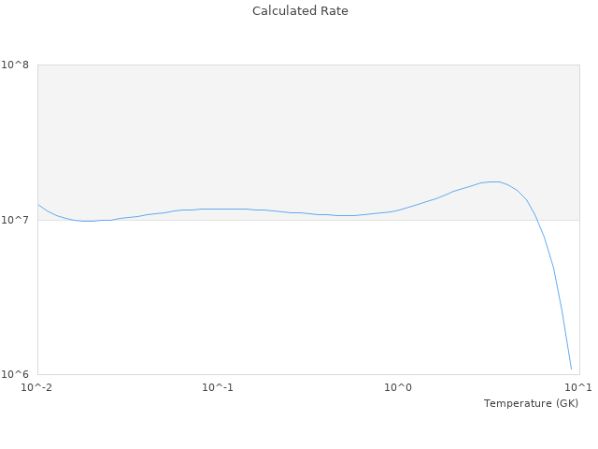Click the 10^1 x-axis tick label
598x449 pixels.
578,387
